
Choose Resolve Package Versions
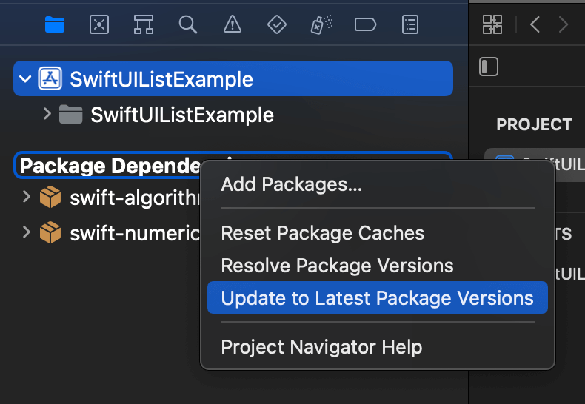click(x=337, y=266)
